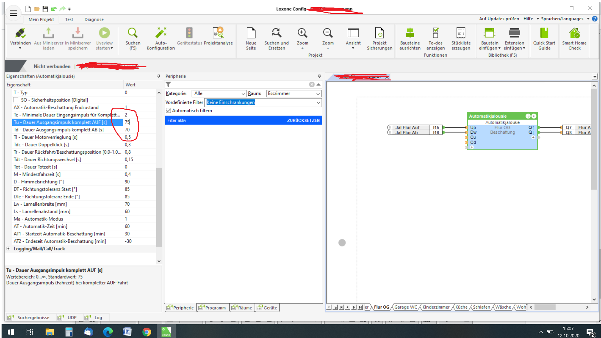Screen dimensions: 601x338
Task: Click ZURÜCKSETZEN to reset filter
Action: point(303,120)
